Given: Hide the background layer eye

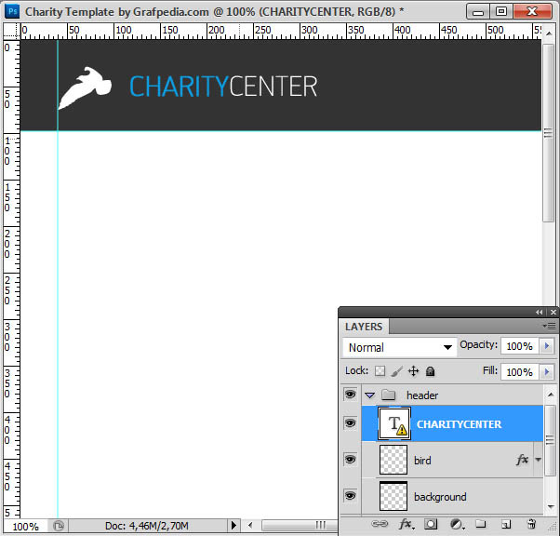Looking at the screenshot, I should pos(351,496).
